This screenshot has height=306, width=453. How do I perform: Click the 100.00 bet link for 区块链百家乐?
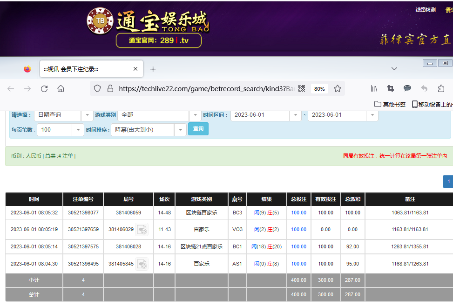[298, 213]
